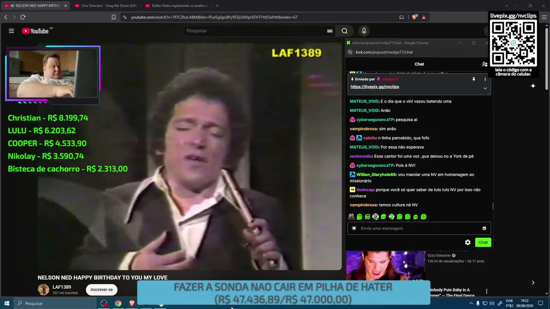Click the Windows taskbar Pesquisar search box
The height and width of the screenshot is (309, 550).
click(x=55, y=303)
